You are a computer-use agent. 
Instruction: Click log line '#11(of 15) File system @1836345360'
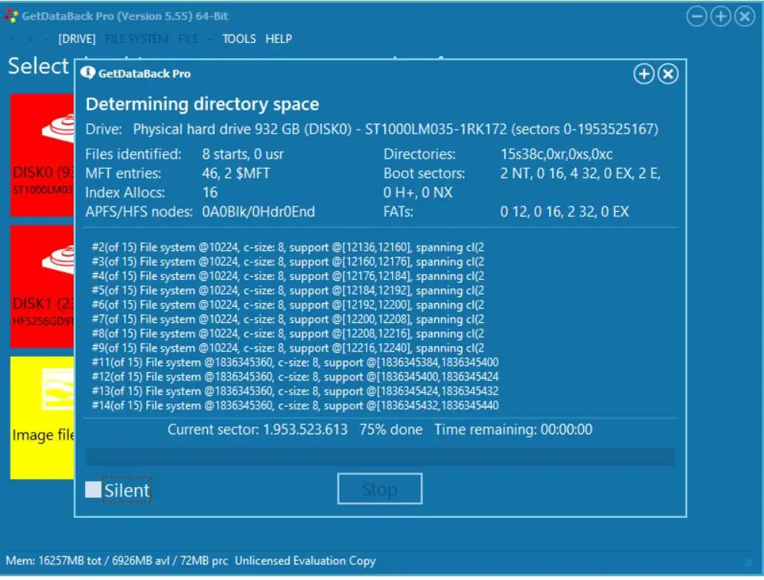(x=295, y=363)
